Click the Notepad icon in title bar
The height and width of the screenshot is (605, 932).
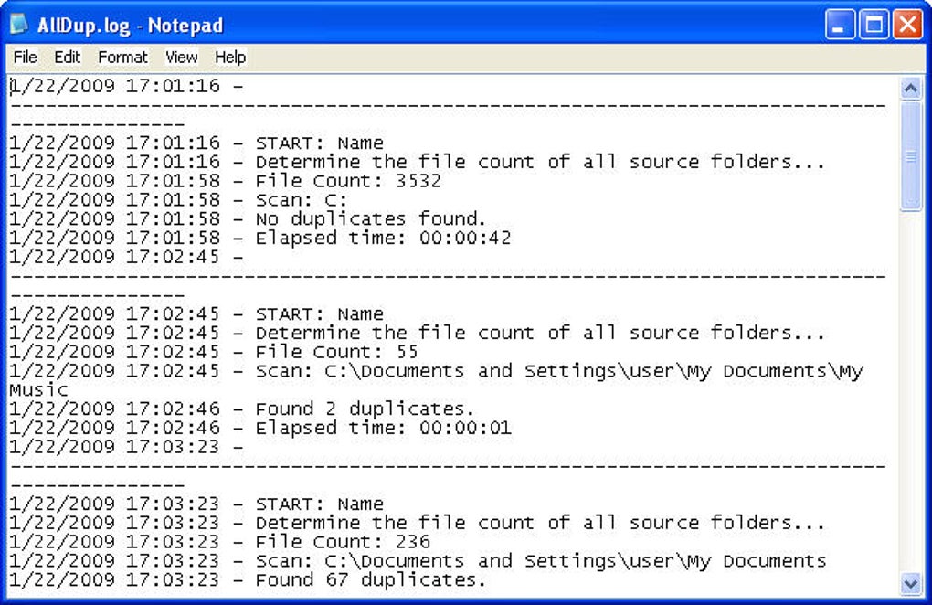click(x=19, y=24)
